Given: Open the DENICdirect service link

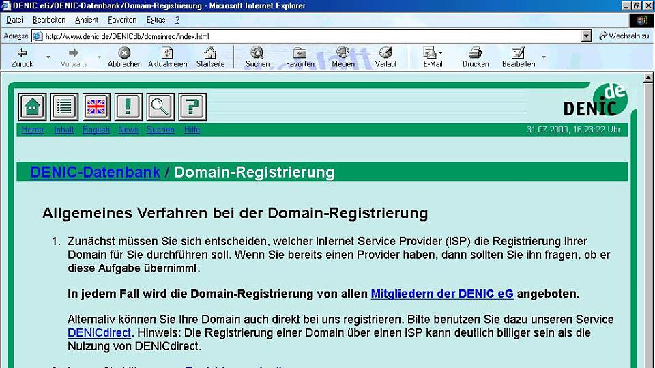Looking at the screenshot, I should point(100,332).
